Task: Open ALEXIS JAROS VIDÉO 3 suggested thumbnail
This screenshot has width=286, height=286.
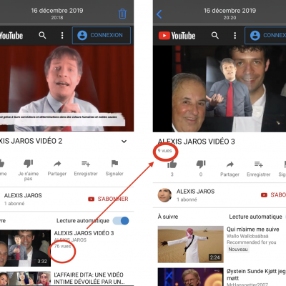Action: click(x=25, y=248)
